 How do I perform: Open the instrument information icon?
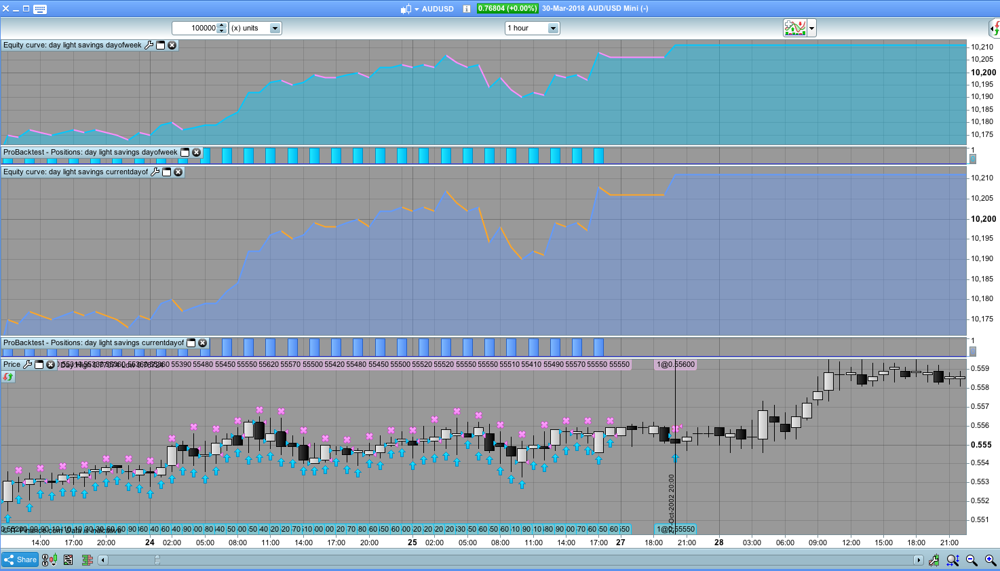click(467, 9)
